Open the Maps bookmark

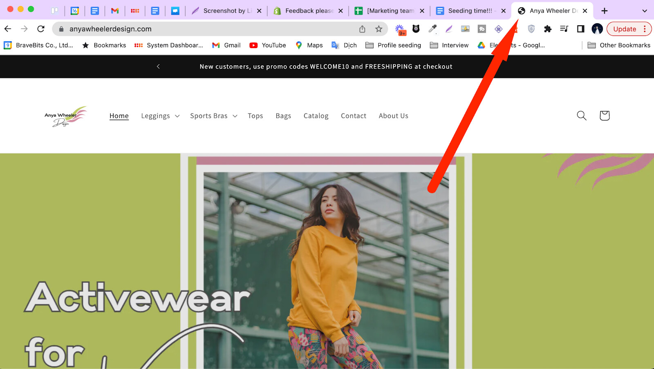309,45
